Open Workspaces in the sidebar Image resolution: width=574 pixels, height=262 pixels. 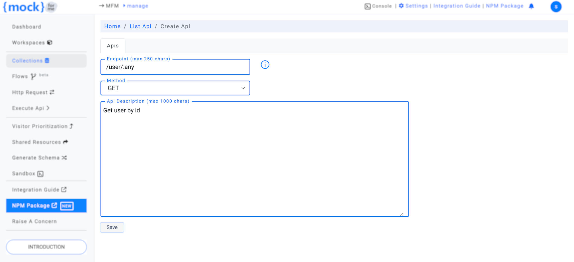(28, 43)
